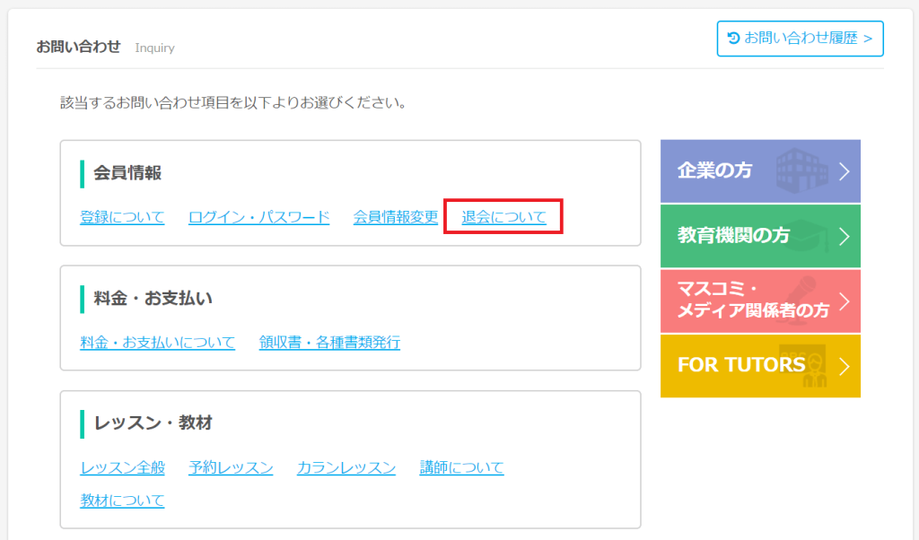
Task: Click the 予約レッスン link
Action: coord(231,467)
